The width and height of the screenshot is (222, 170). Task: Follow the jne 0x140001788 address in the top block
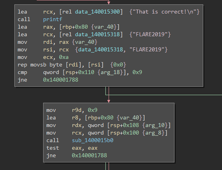pyautogui.click(x=61, y=80)
